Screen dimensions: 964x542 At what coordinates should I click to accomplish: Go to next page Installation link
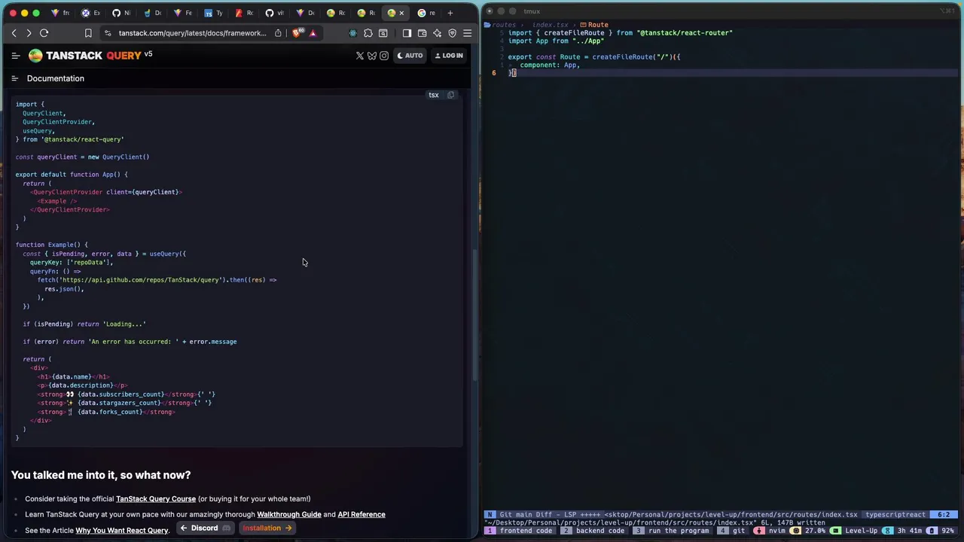[267, 528]
